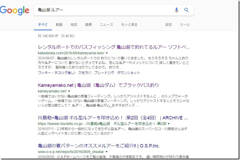240x160 pixels.
Task: Expand dropdown arrow next to basser.tsuribito.co.jp URL
Action: coord(169,124)
